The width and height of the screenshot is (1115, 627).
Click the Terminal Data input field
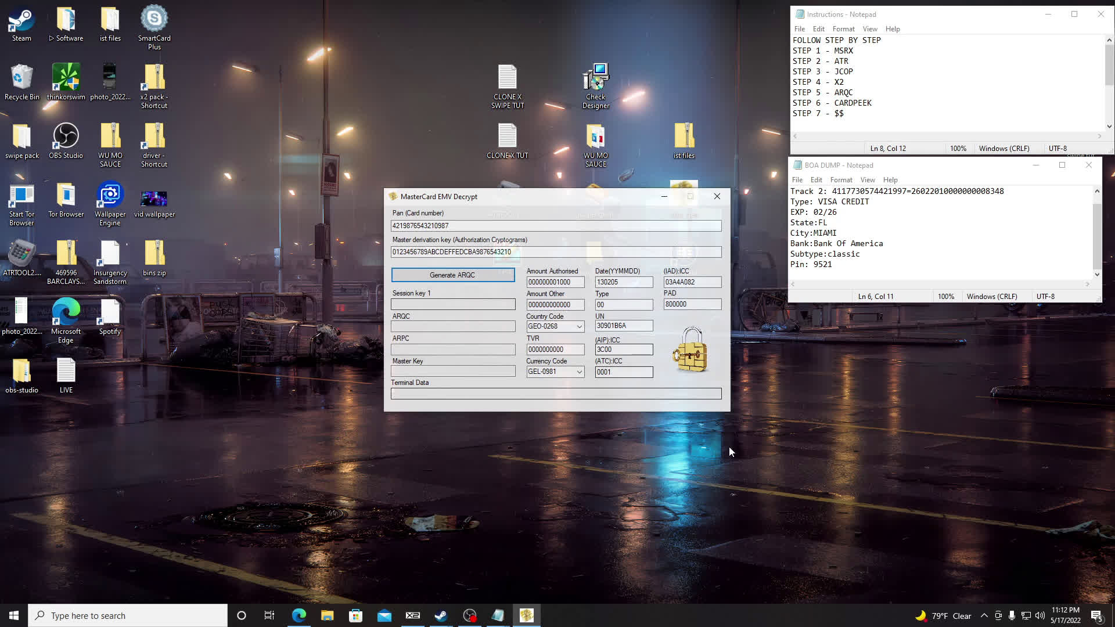[556, 394]
